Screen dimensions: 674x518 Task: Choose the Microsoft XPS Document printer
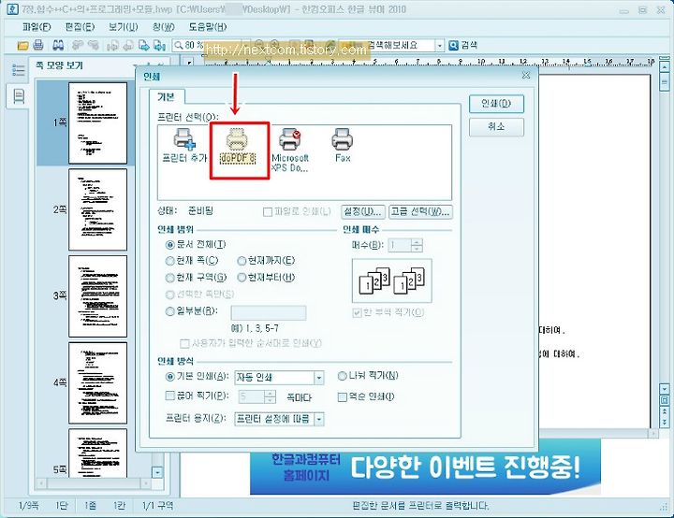(x=290, y=151)
